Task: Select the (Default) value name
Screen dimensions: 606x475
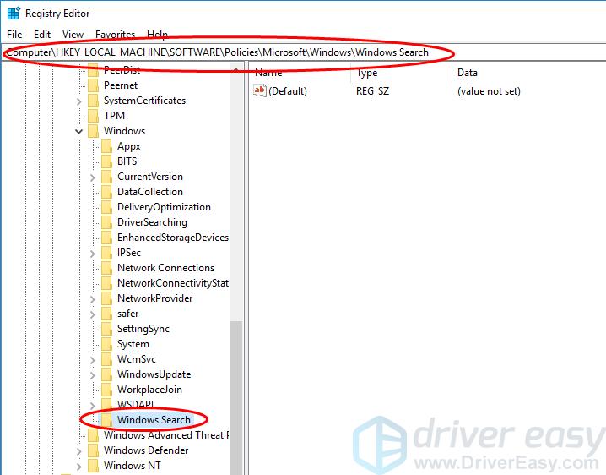Action: (x=288, y=91)
